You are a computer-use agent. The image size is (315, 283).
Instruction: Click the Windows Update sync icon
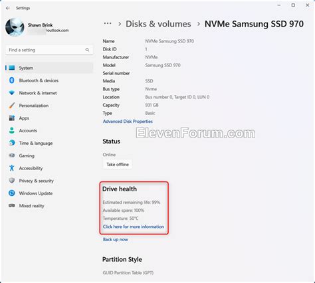[12, 193]
